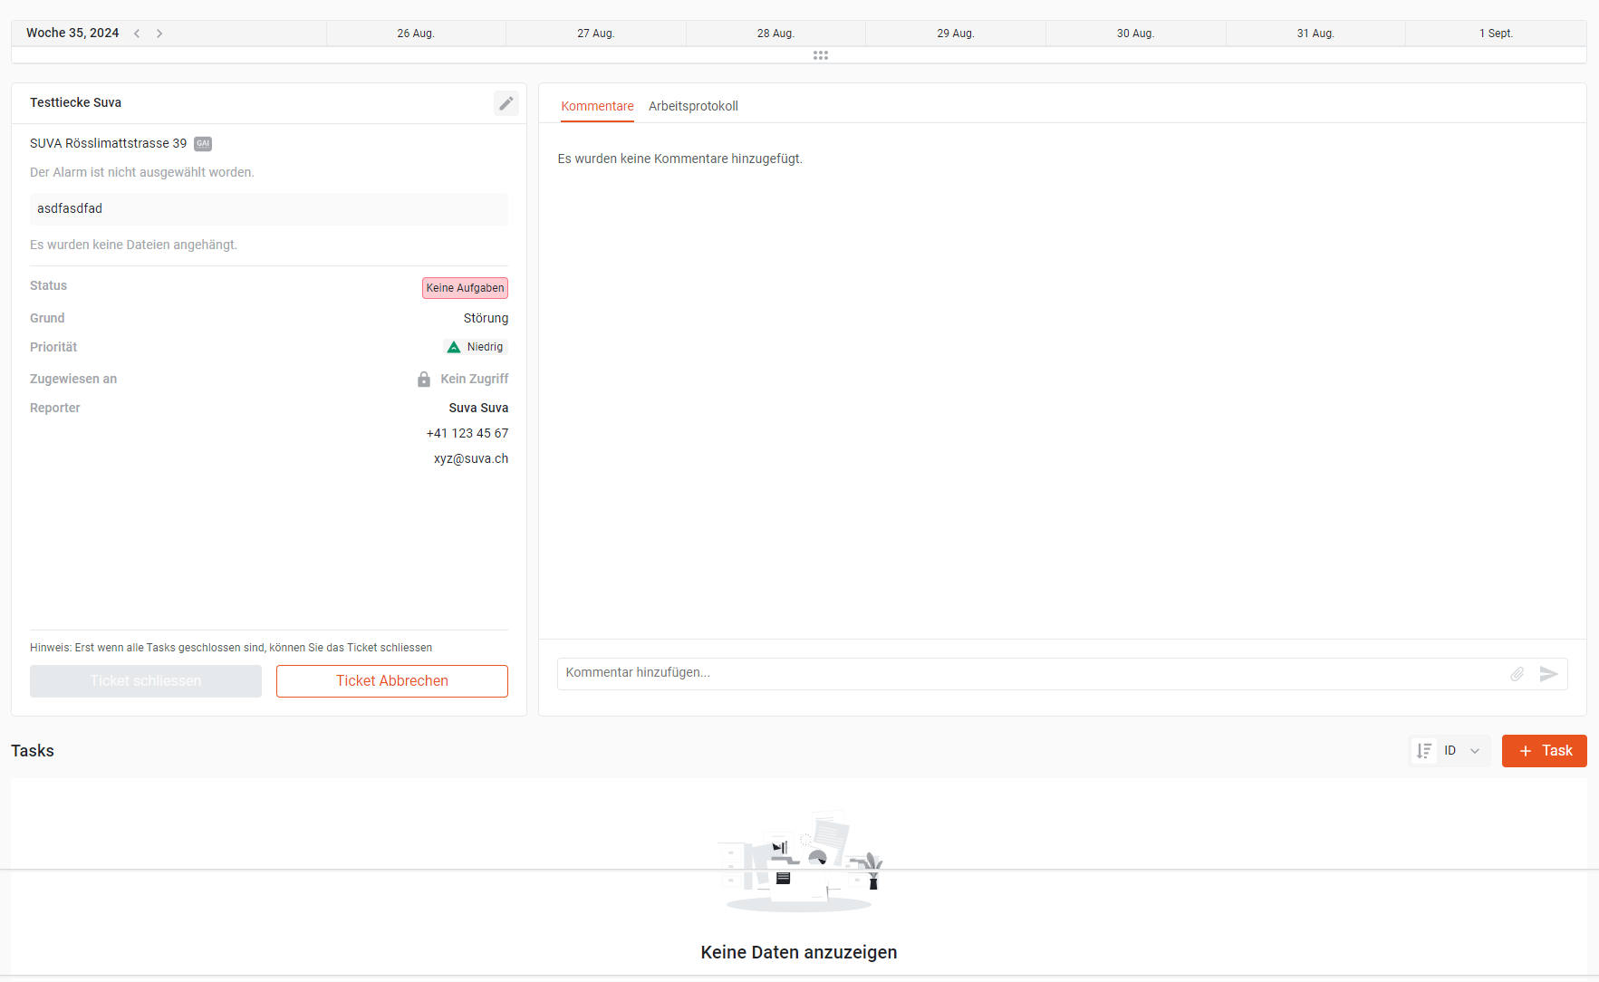The height and width of the screenshot is (982, 1599).
Task: Click the Keine Aufgaben status badge
Action: tap(465, 288)
